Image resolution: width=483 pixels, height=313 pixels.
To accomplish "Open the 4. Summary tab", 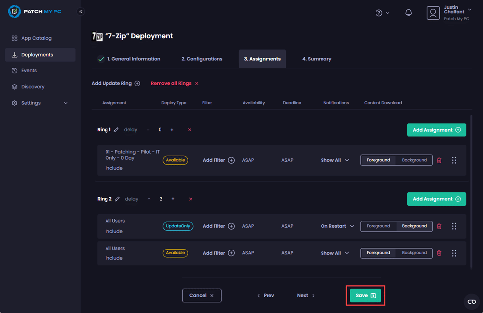I will (317, 59).
